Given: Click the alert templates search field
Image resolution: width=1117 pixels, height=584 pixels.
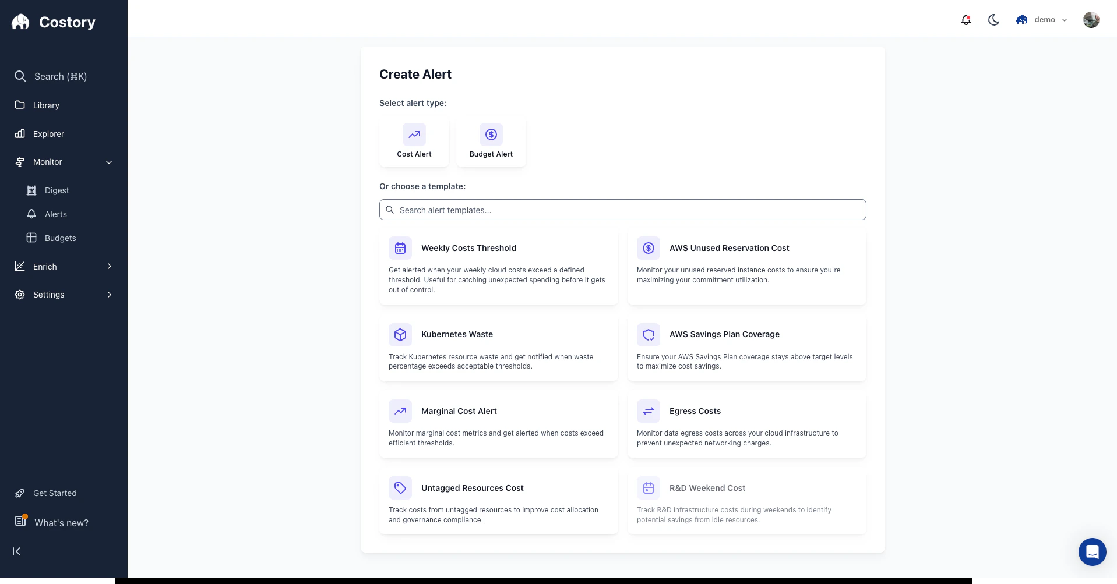Looking at the screenshot, I should [x=622, y=210].
